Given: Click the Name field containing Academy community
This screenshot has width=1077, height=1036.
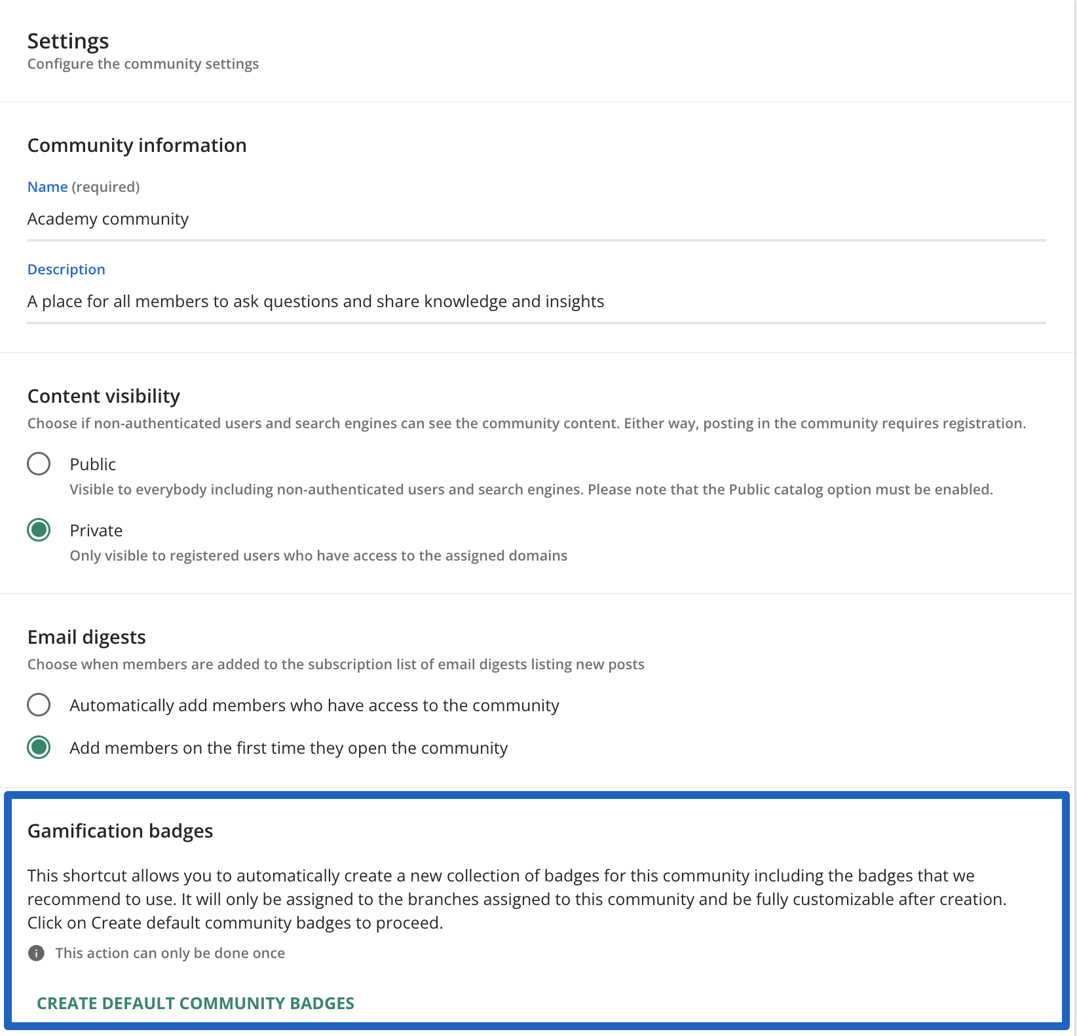Looking at the screenshot, I should [x=536, y=219].
